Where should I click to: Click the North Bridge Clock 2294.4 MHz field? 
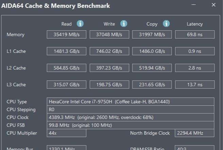(194, 133)
